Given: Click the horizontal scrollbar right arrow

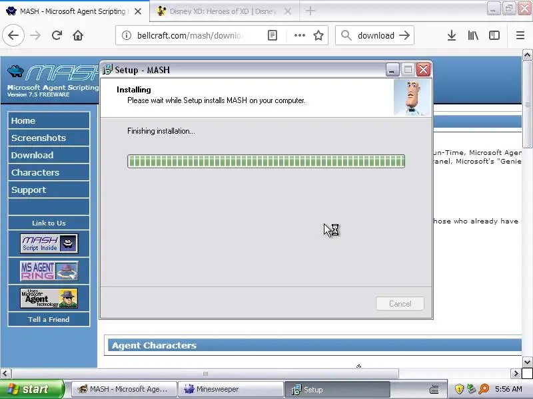Looking at the screenshot, I should pos(516,374).
